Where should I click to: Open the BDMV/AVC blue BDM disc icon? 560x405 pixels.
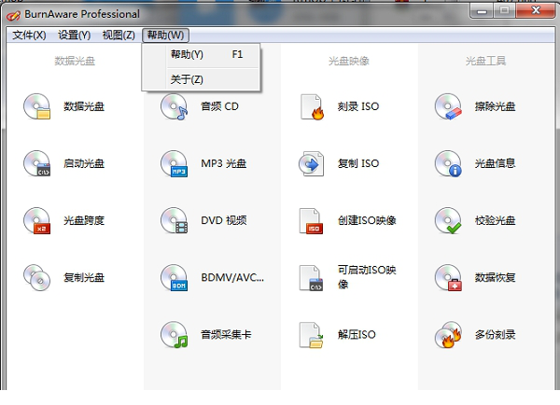(174, 277)
